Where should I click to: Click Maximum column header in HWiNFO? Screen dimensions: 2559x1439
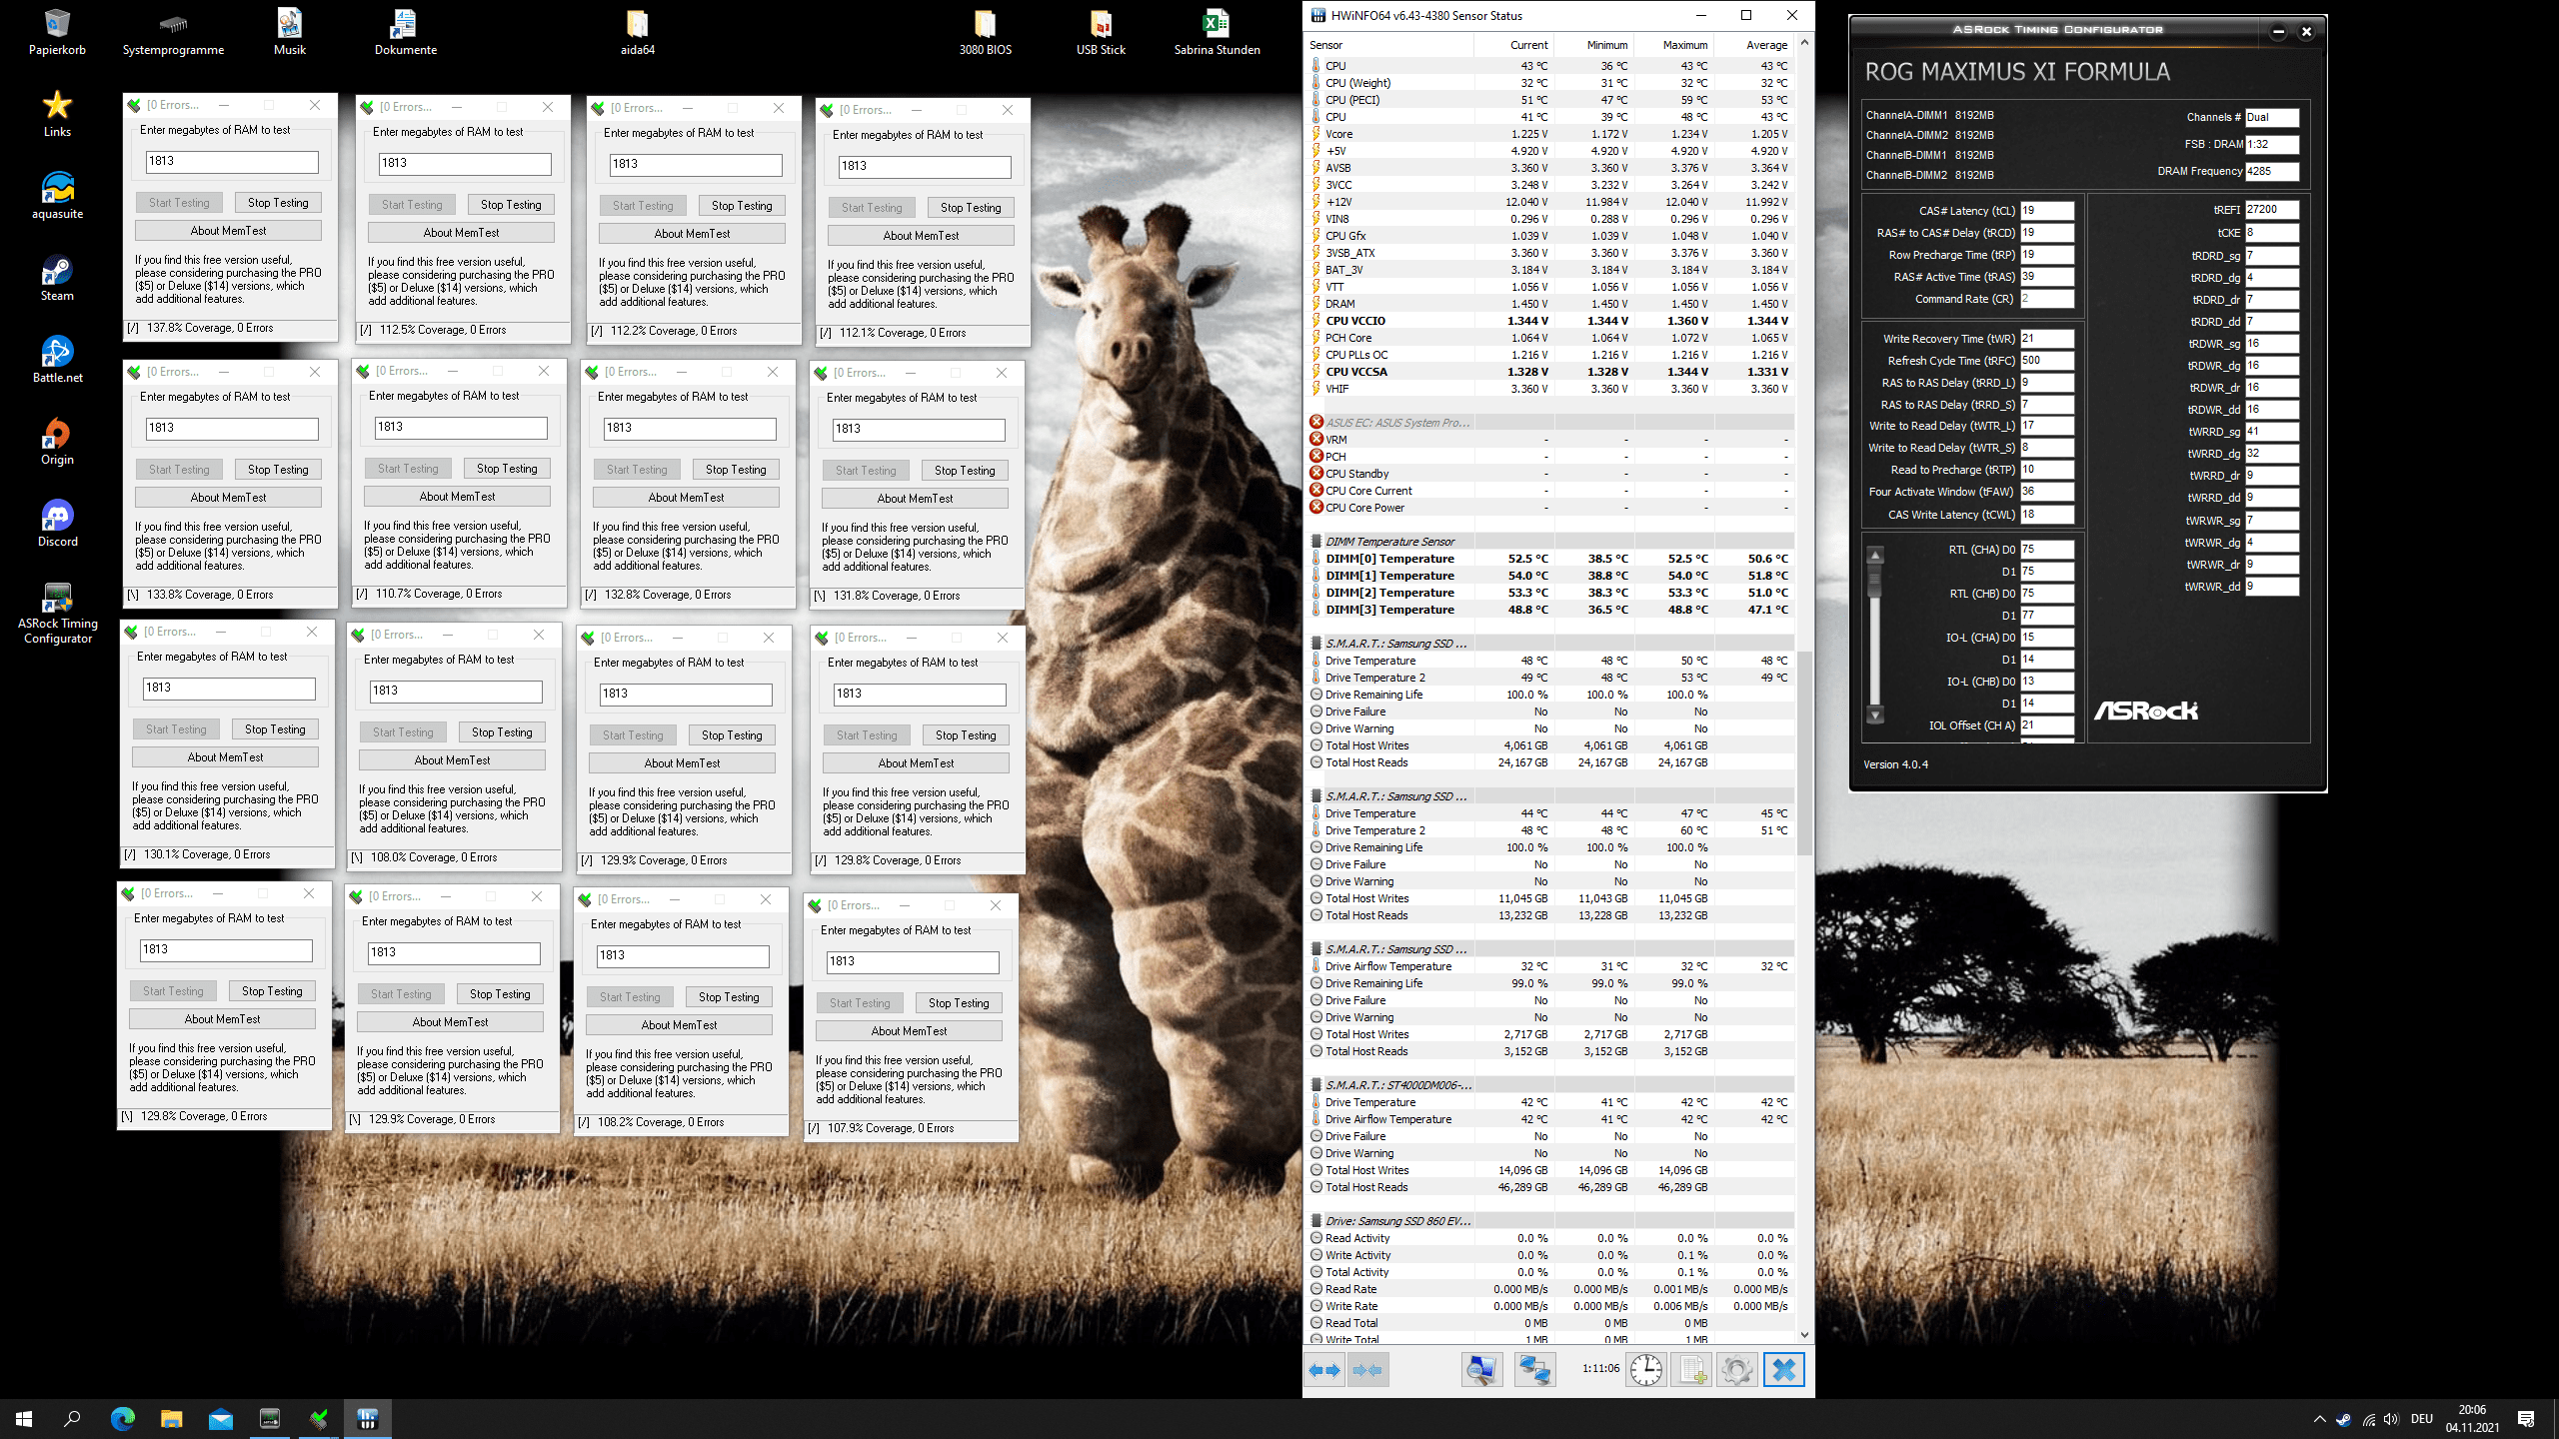point(1684,45)
